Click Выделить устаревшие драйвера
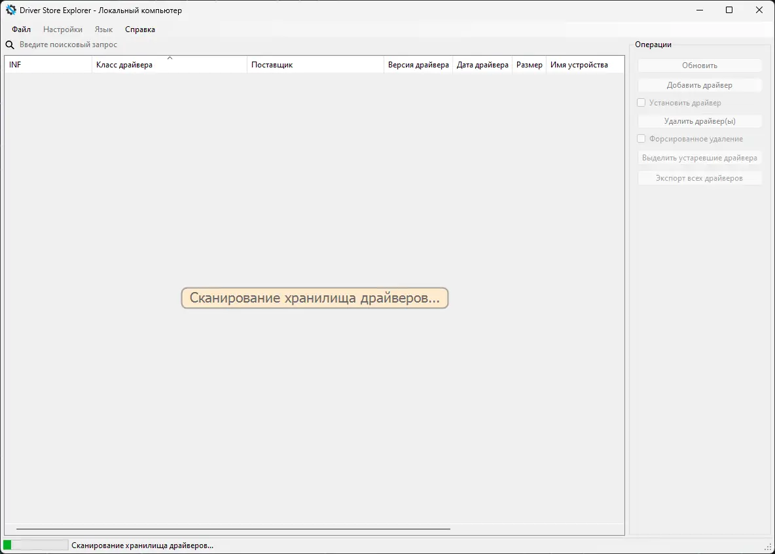Image resolution: width=775 pixels, height=554 pixels. pyautogui.click(x=700, y=157)
